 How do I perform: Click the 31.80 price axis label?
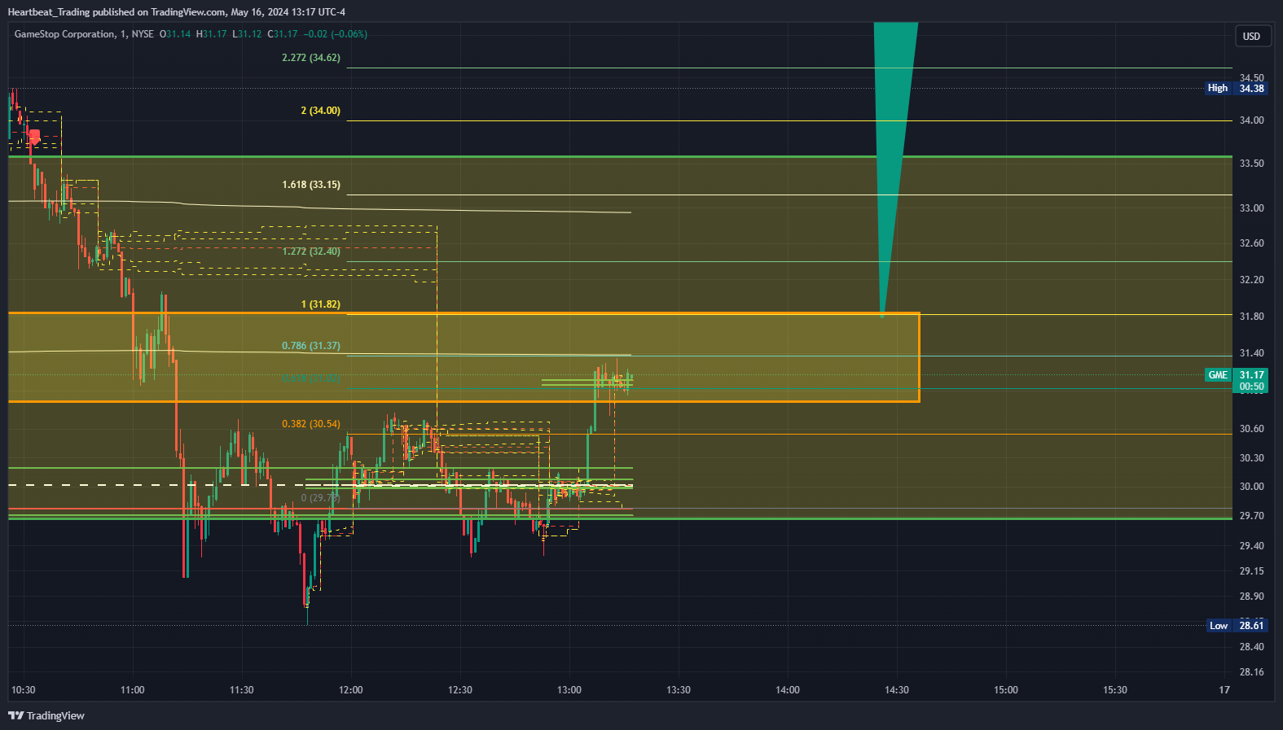click(x=1252, y=317)
